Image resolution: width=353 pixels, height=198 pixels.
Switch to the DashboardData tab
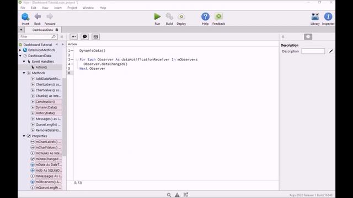pos(42,30)
